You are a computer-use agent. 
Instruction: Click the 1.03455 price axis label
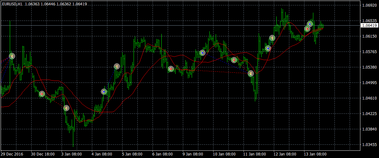click(370, 145)
